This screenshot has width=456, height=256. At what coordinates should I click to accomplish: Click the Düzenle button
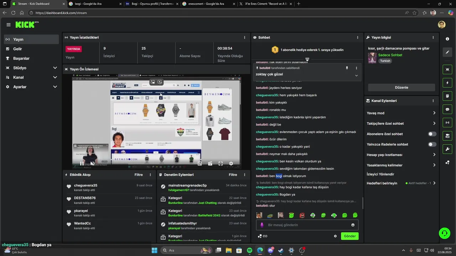401,87
